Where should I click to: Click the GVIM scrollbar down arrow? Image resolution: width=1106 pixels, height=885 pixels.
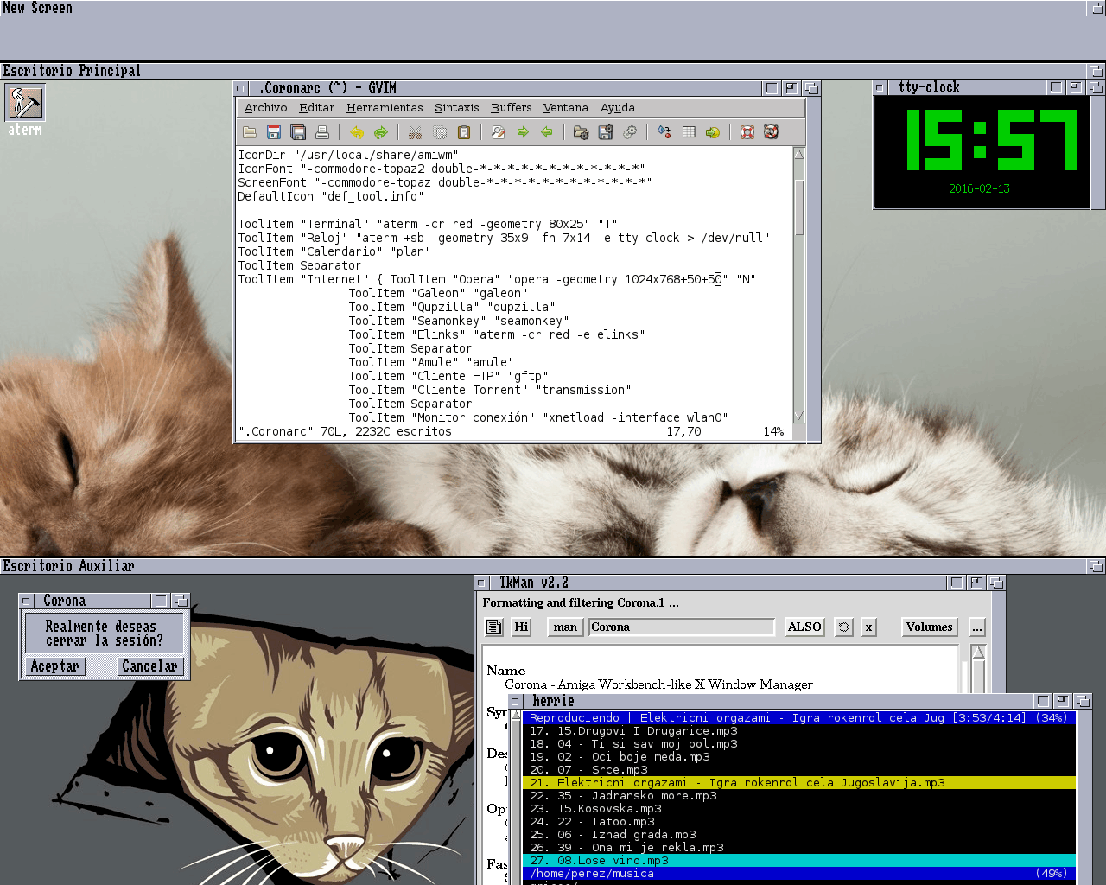pos(799,417)
